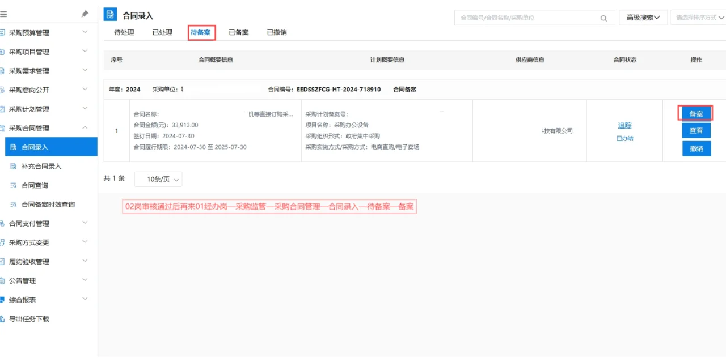Open the 高级搜索 dropdown

[643, 18]
